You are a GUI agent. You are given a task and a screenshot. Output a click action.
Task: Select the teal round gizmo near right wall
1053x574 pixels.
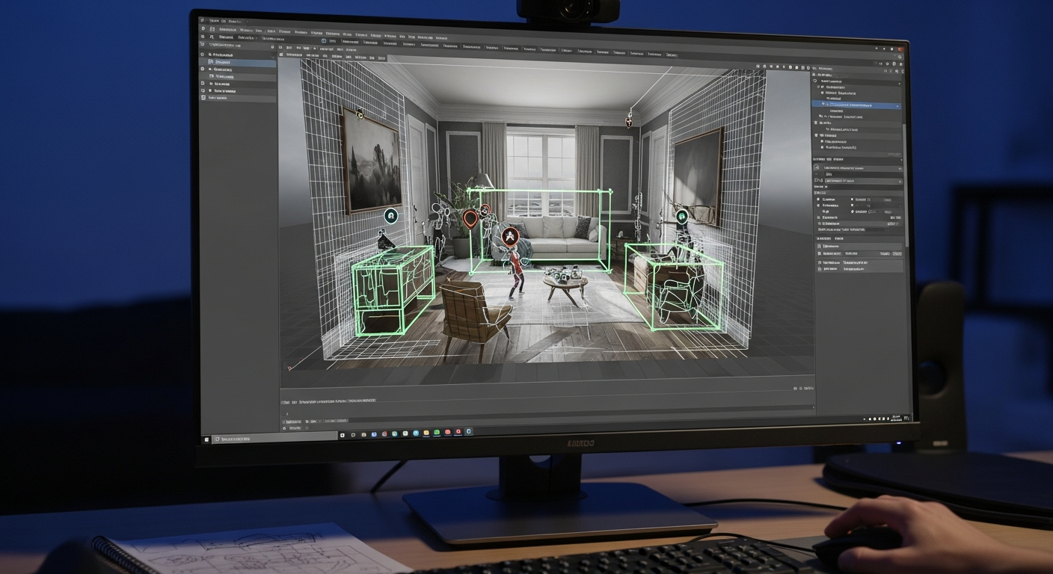tap(681, 217)
